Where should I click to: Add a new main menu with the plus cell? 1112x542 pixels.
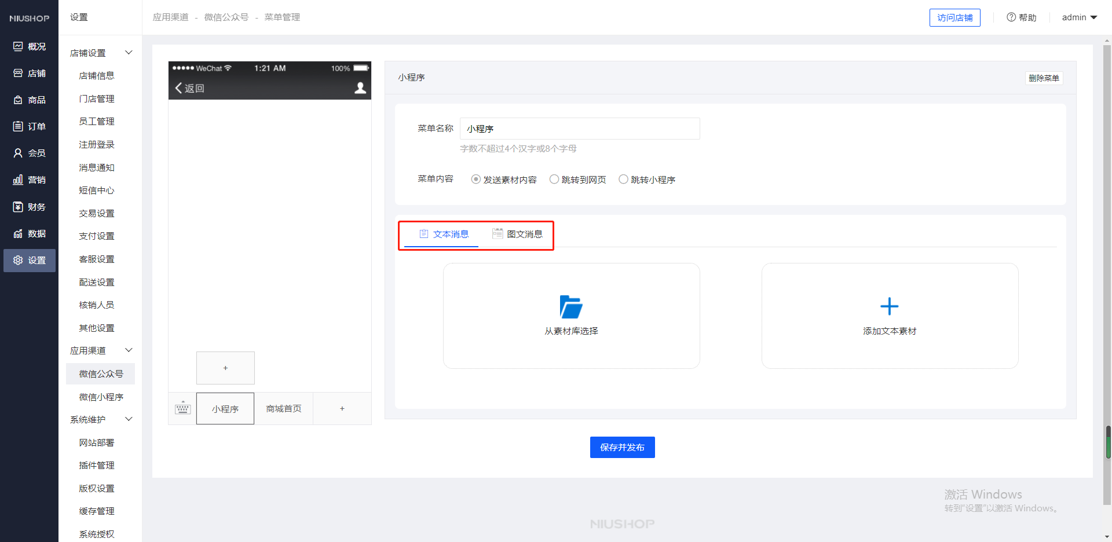click(x=342, y=409)
